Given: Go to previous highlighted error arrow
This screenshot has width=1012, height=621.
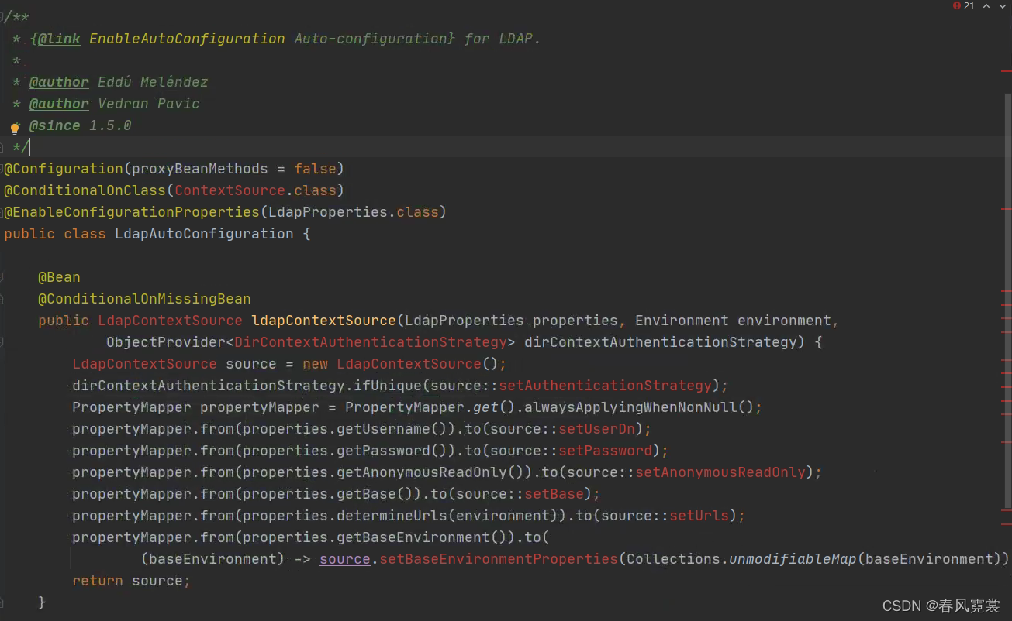Looking at the screenshot, I should [x=986, y=6].
